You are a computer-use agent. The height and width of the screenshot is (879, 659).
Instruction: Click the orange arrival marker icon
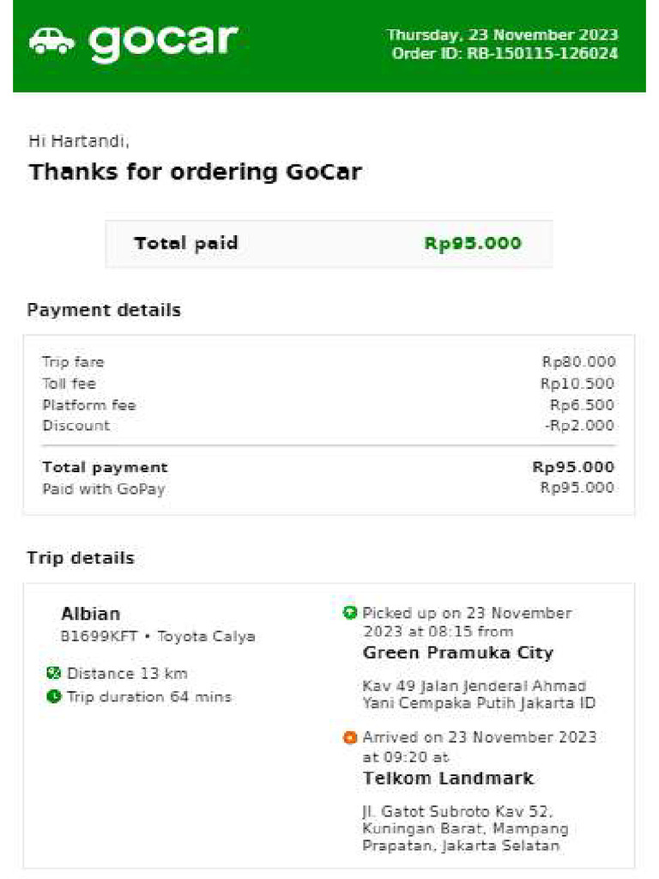pos(349,737)
